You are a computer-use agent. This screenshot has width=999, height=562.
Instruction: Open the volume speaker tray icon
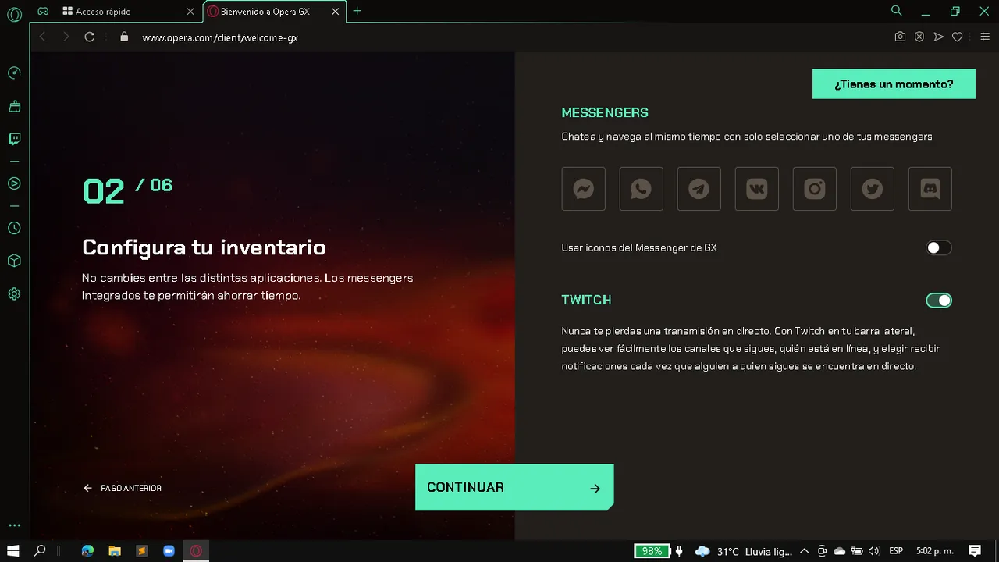(873, 551)
